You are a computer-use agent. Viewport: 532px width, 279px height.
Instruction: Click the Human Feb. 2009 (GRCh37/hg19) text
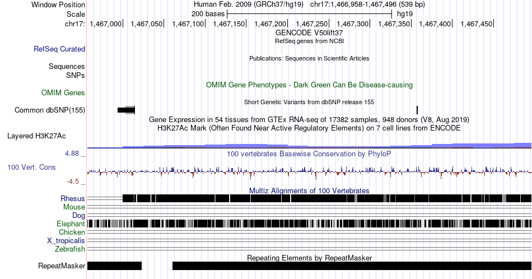[x=248, y=4]
